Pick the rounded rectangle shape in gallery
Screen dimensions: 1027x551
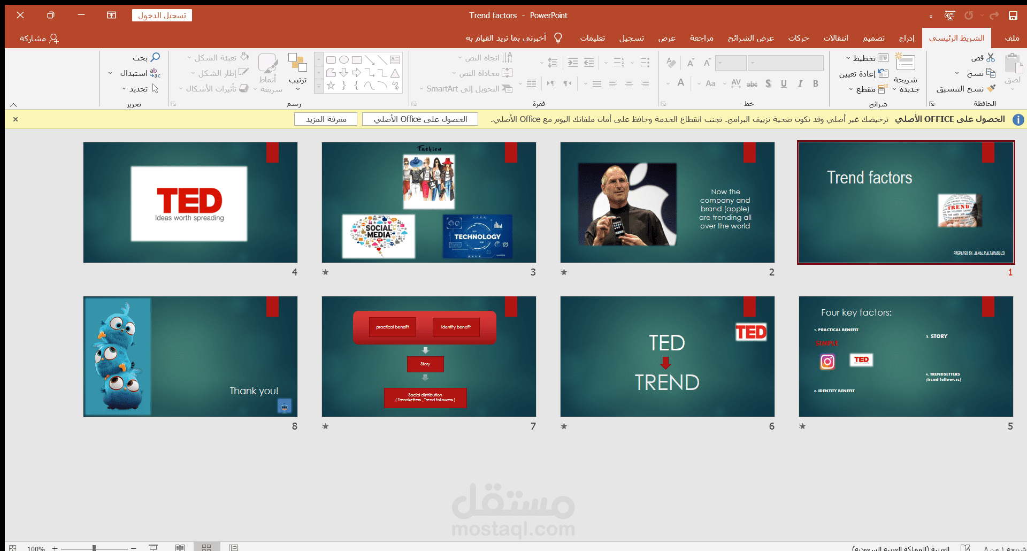pos(331,60)
